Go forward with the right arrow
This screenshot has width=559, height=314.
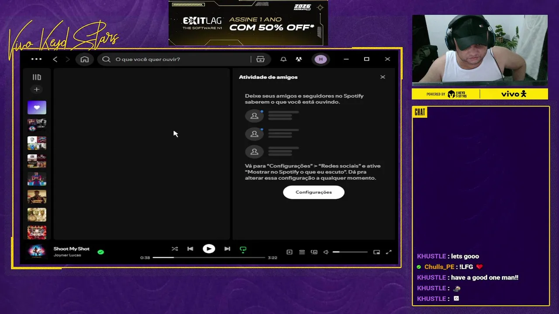click(68, 59)
